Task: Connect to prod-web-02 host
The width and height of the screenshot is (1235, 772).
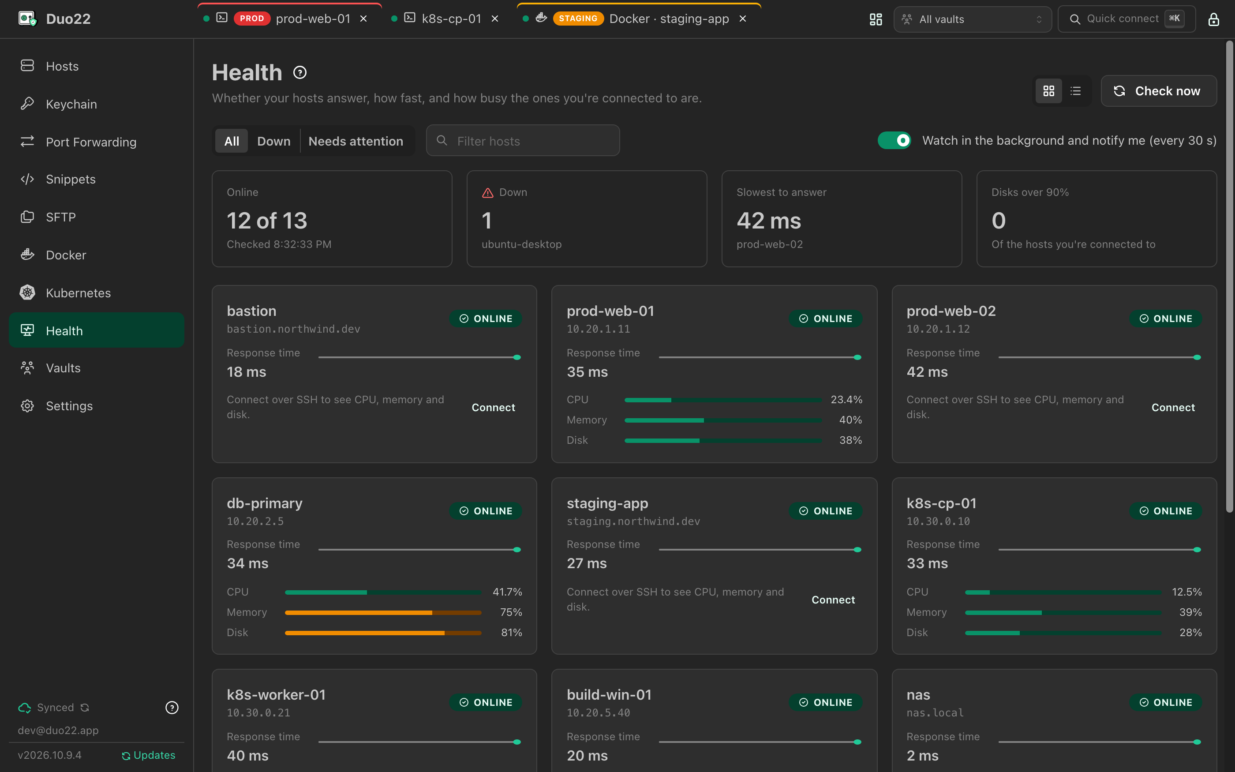Action: coord(1173,408)
